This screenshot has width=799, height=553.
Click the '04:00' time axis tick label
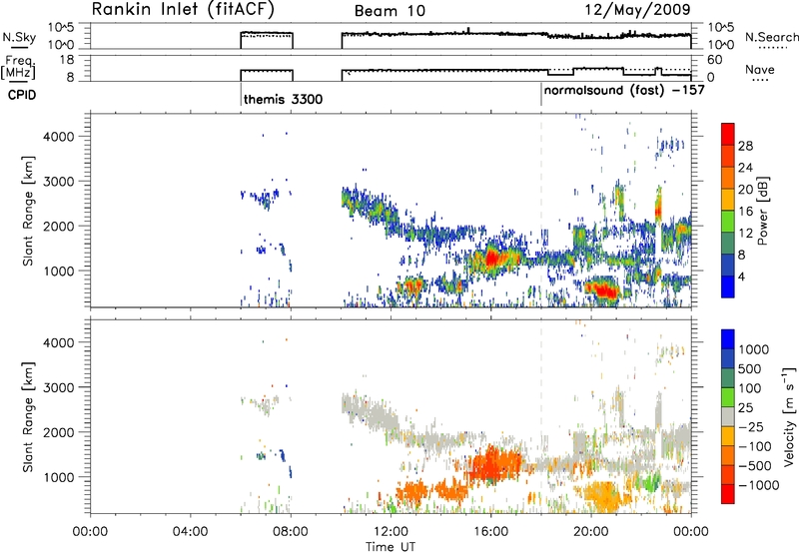tap(191, 532)
